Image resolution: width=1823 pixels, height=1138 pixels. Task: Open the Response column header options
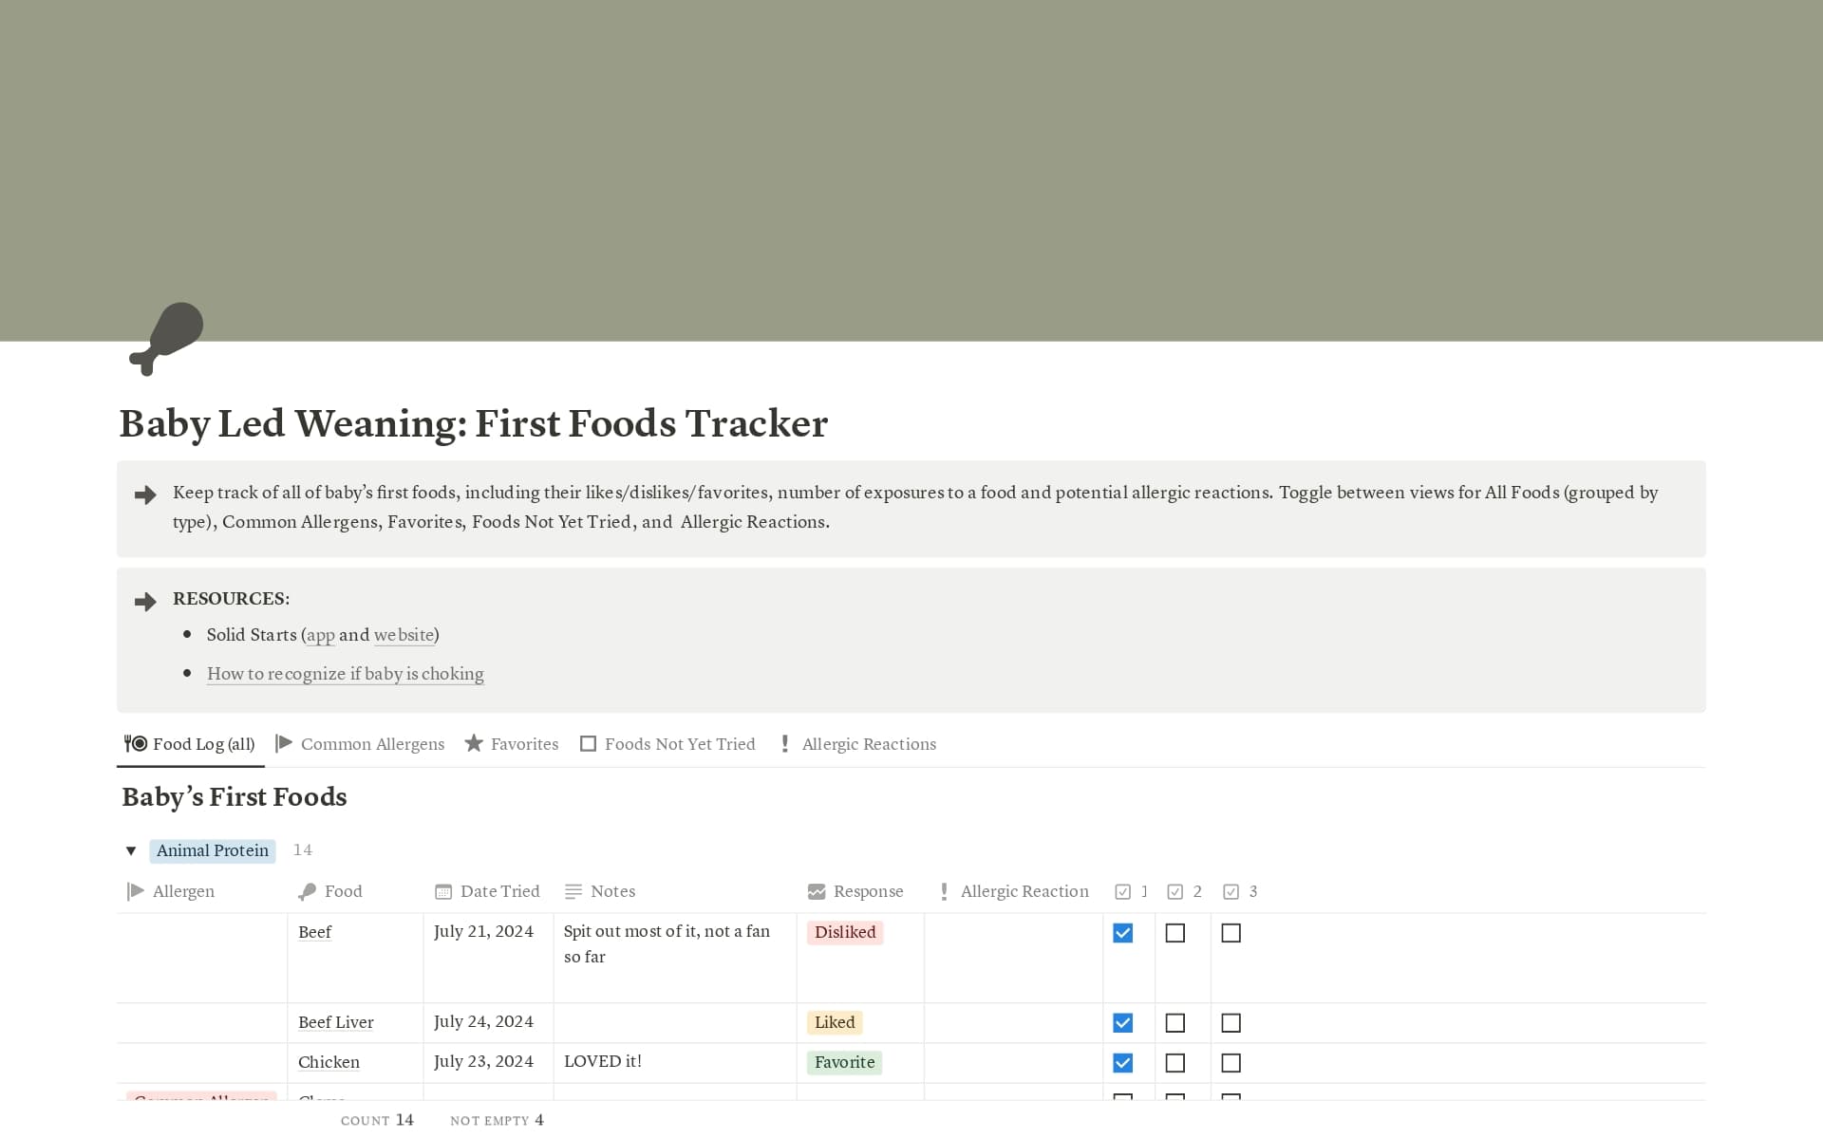867,891
